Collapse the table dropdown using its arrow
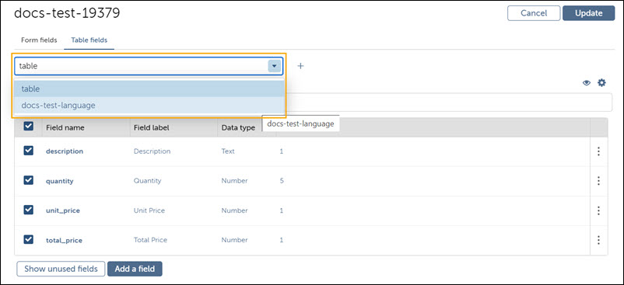The width and height of the screenshot is (624, 285). 274,66
